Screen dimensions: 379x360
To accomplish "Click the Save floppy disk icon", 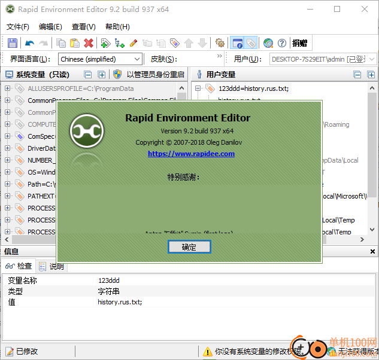I will tap(13, 43).
